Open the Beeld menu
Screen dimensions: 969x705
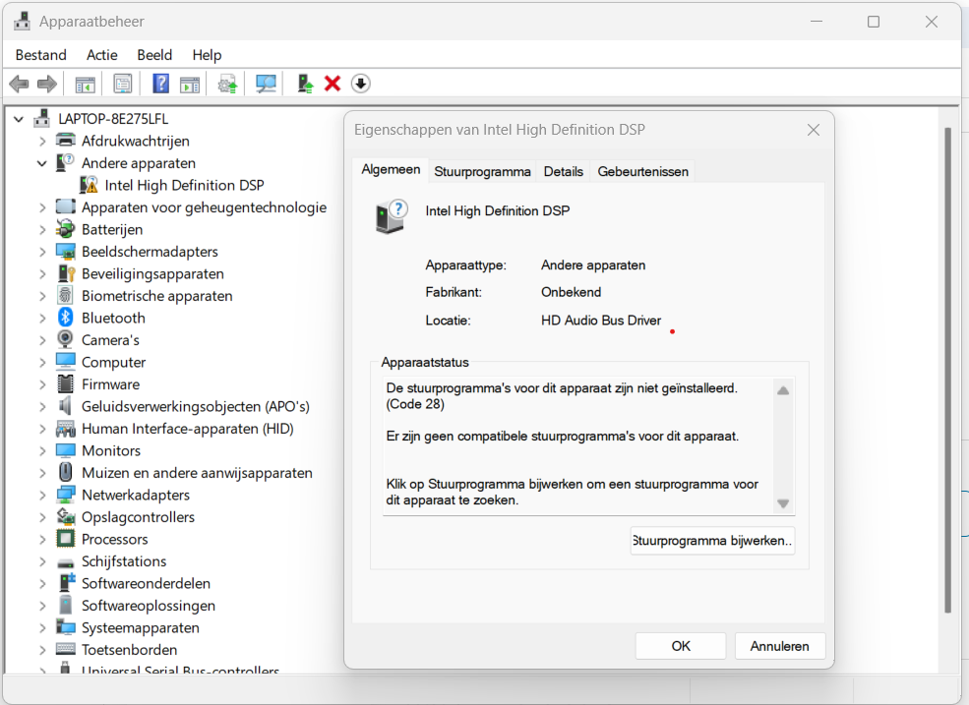tap(154, 55)
